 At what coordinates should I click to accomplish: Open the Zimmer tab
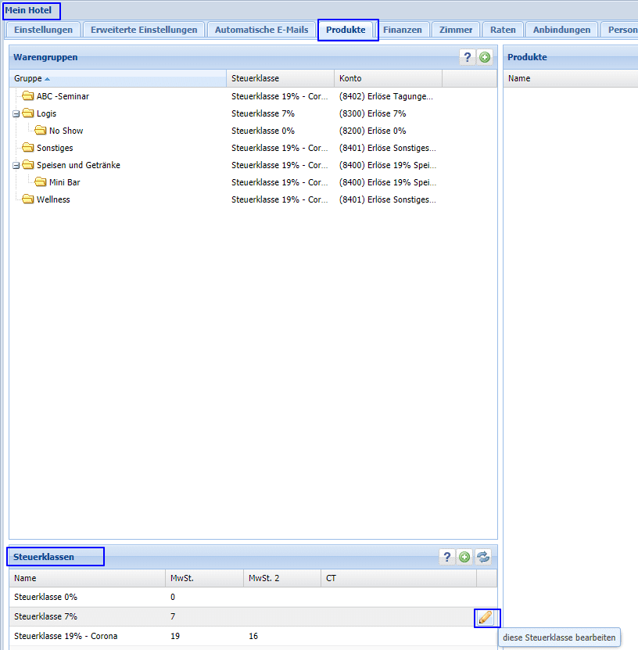tap(456, 30)
